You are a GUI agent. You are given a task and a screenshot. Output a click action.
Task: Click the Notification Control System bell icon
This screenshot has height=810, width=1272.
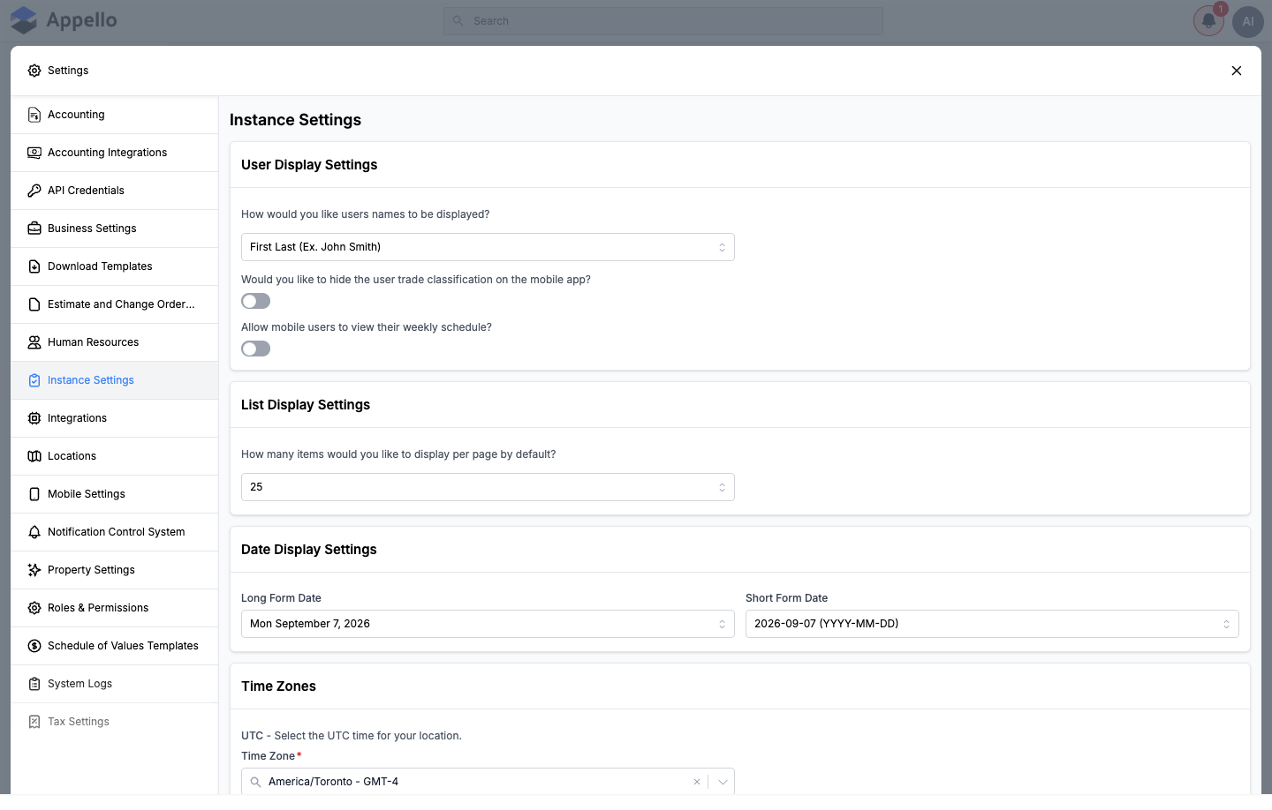click(x=34, y=532)
